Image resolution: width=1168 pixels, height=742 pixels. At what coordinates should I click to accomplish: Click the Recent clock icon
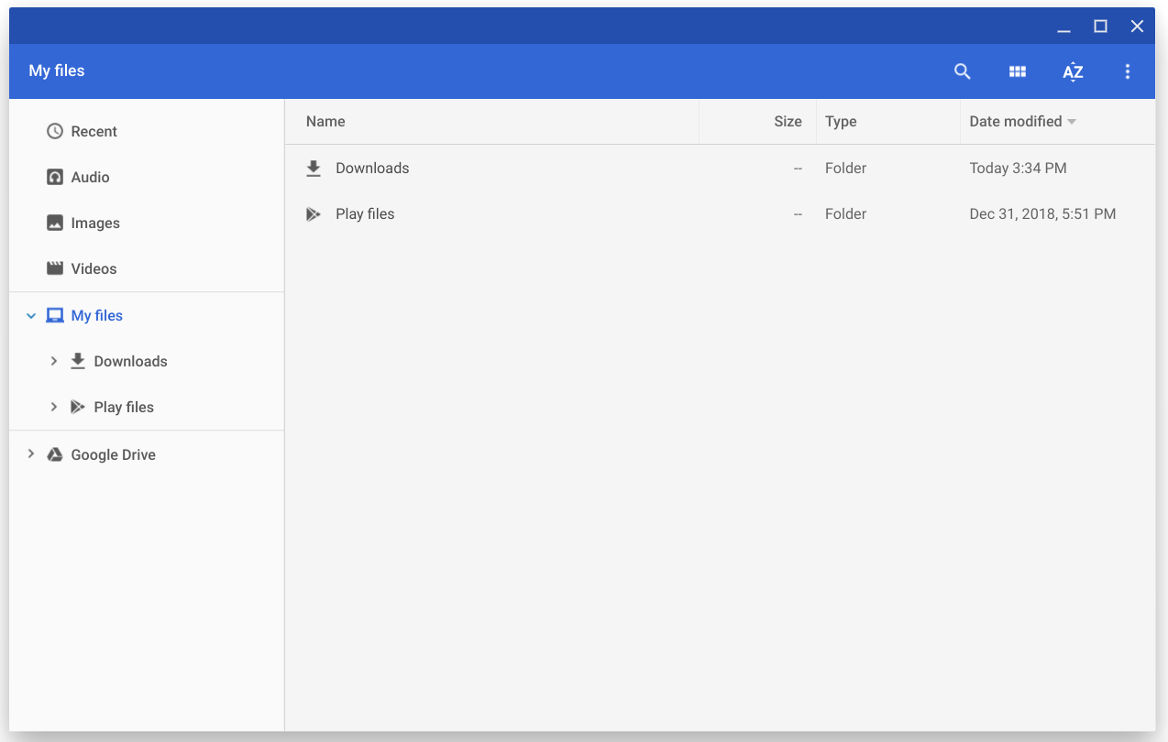click(55, 131)
